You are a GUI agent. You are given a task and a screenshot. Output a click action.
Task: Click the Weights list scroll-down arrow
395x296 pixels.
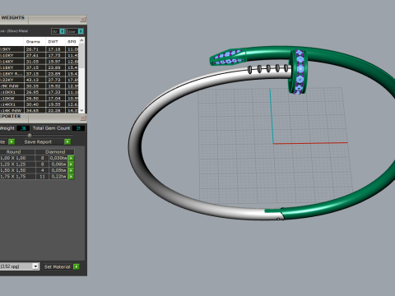[x=81, y=110]
